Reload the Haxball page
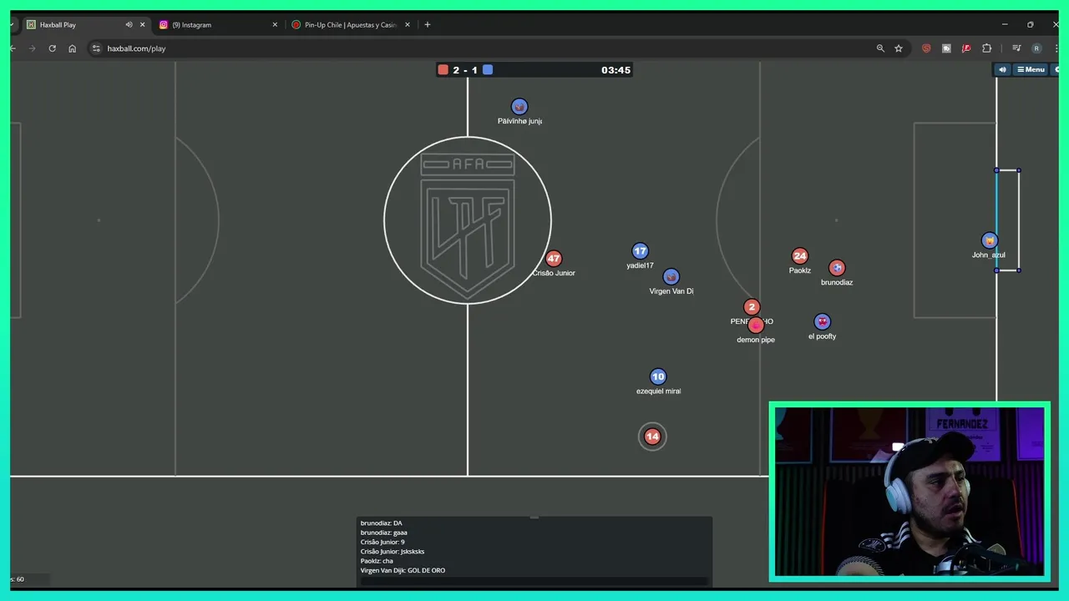Viewport: 1069px width, 601px height. coord(52,48)
